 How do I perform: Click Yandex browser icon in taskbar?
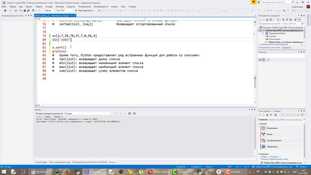pyautogui.click(x=219, y=172)
